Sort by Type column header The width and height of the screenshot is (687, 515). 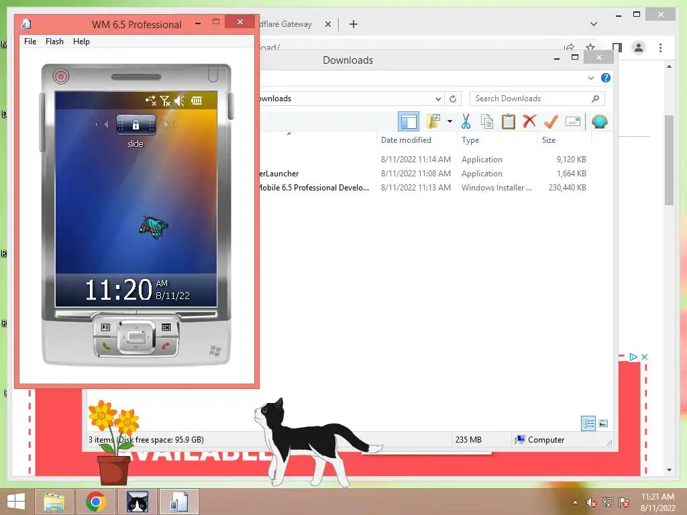point(470,140)
